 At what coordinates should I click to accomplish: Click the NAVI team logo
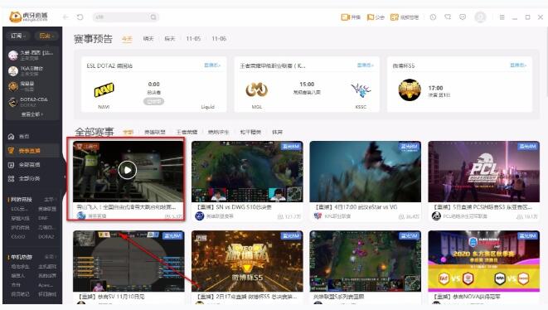(104, 90)
